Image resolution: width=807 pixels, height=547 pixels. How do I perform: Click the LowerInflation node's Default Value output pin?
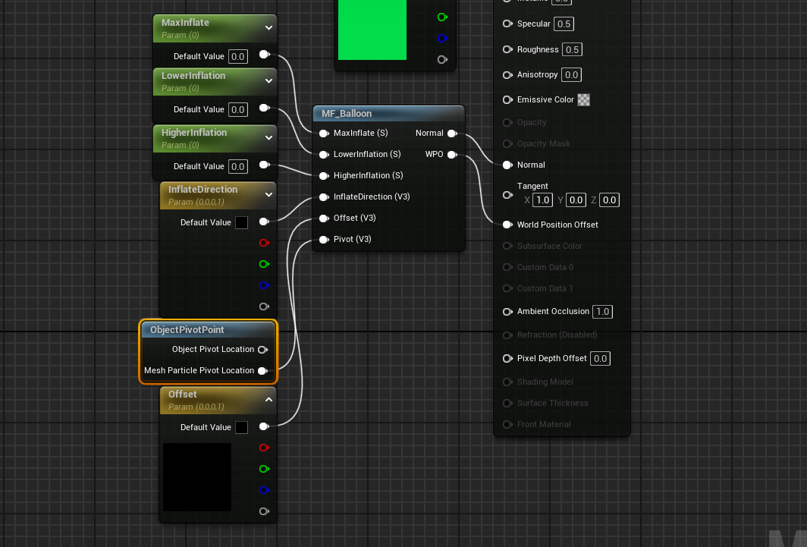pos(265,108)
